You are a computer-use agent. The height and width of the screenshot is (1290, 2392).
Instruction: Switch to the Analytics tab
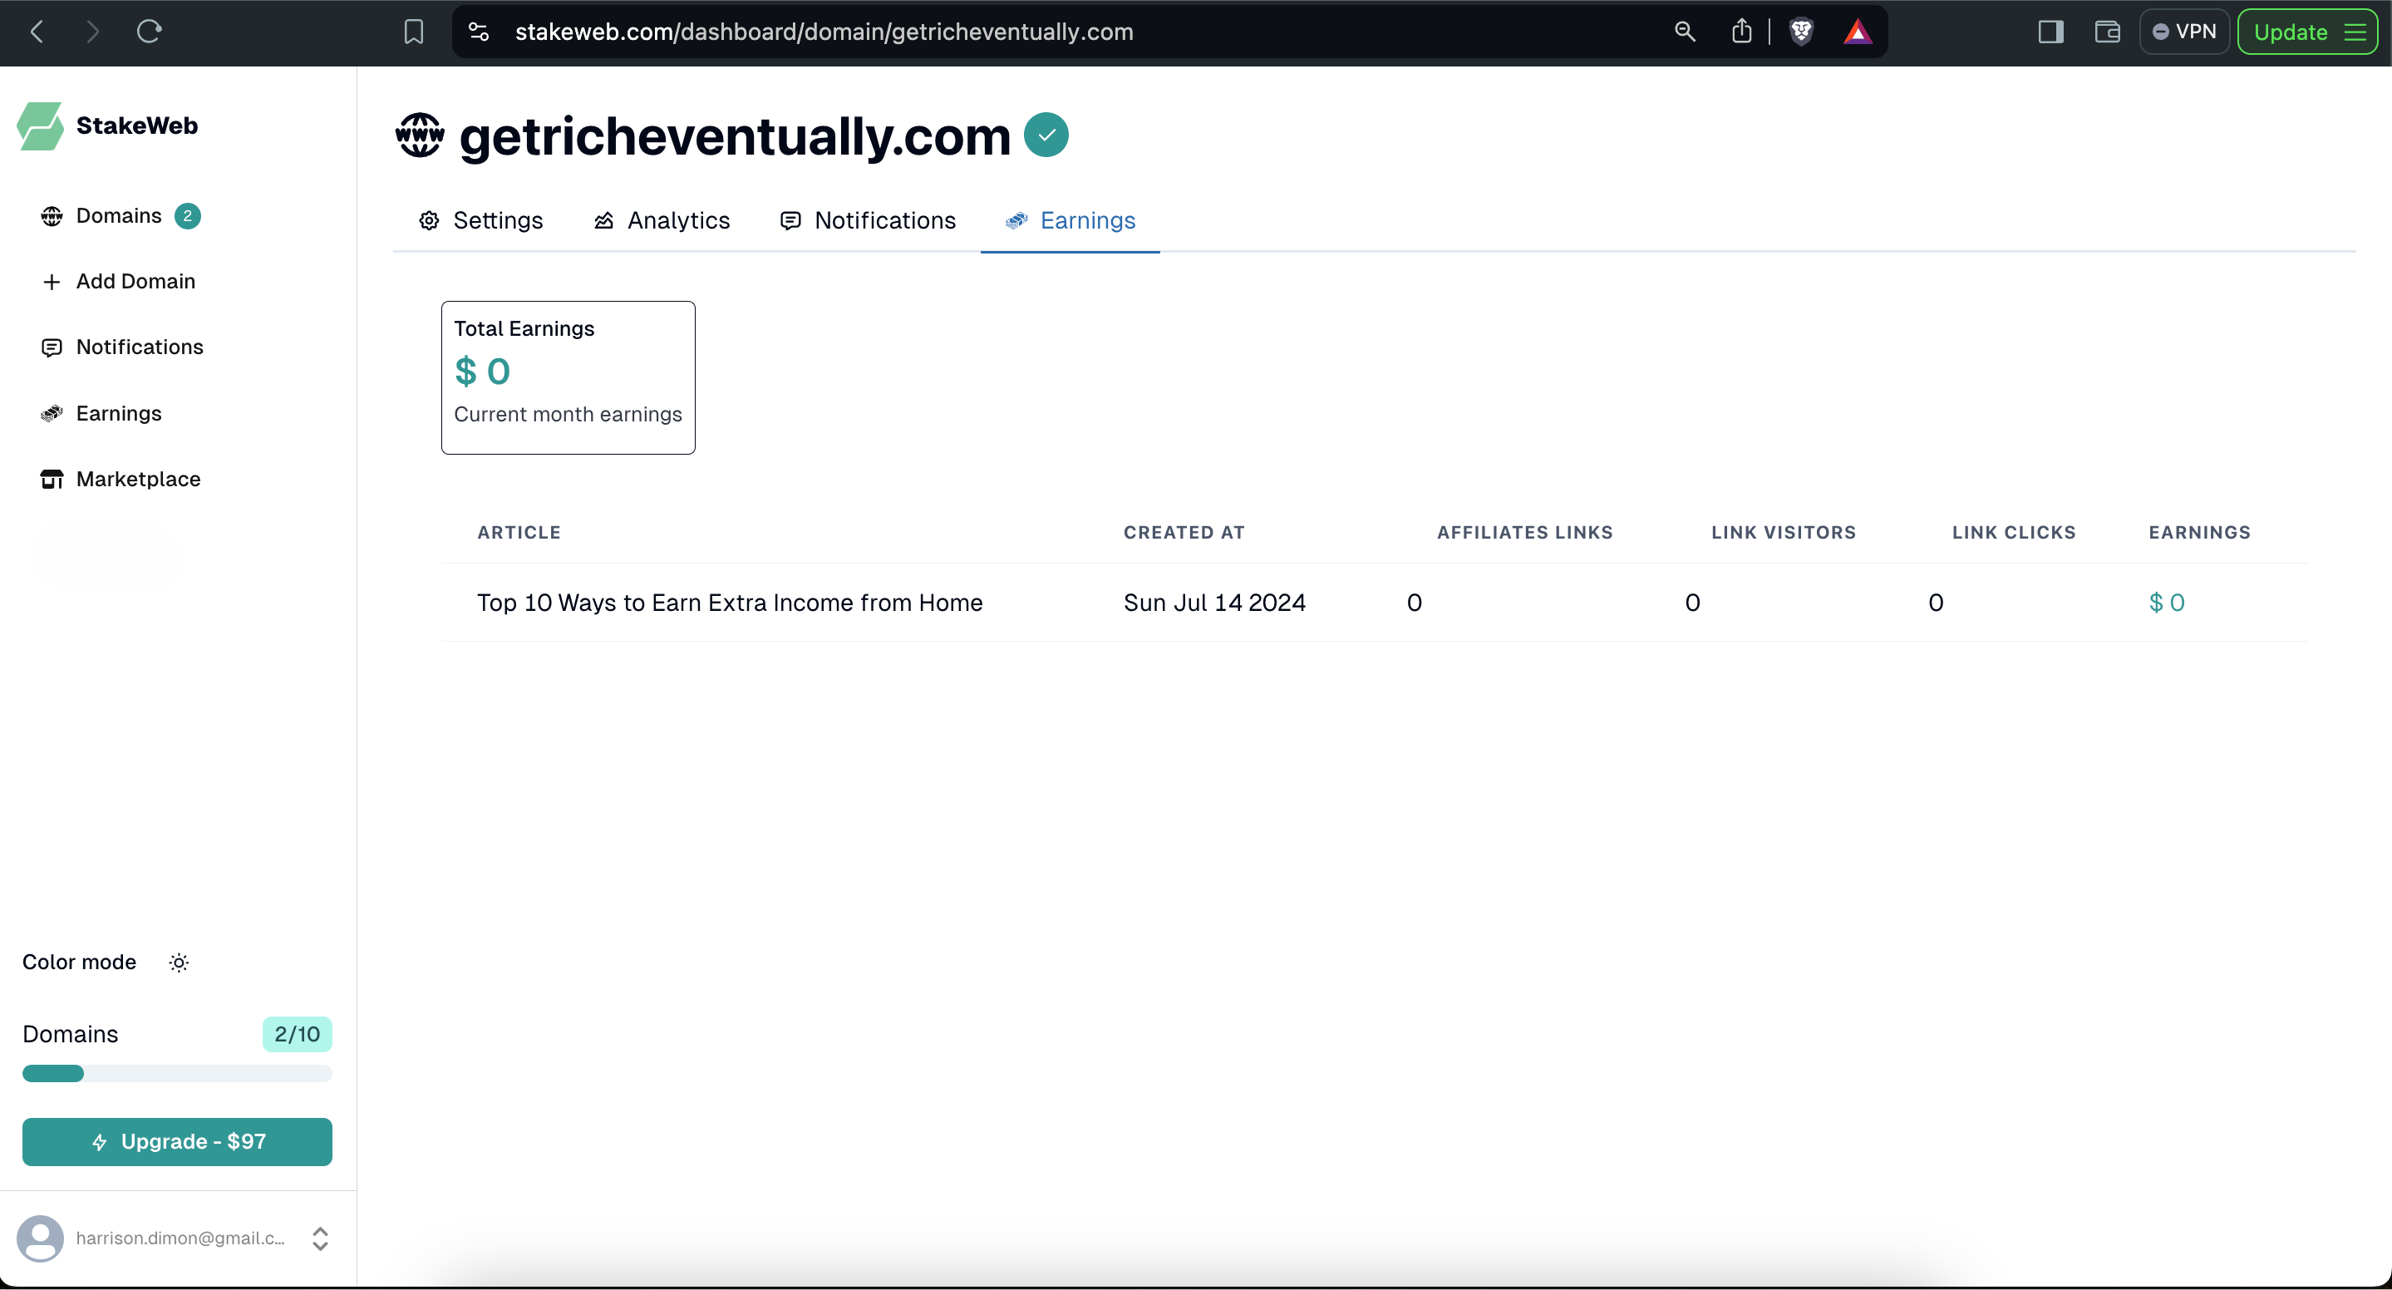[661, 221]
